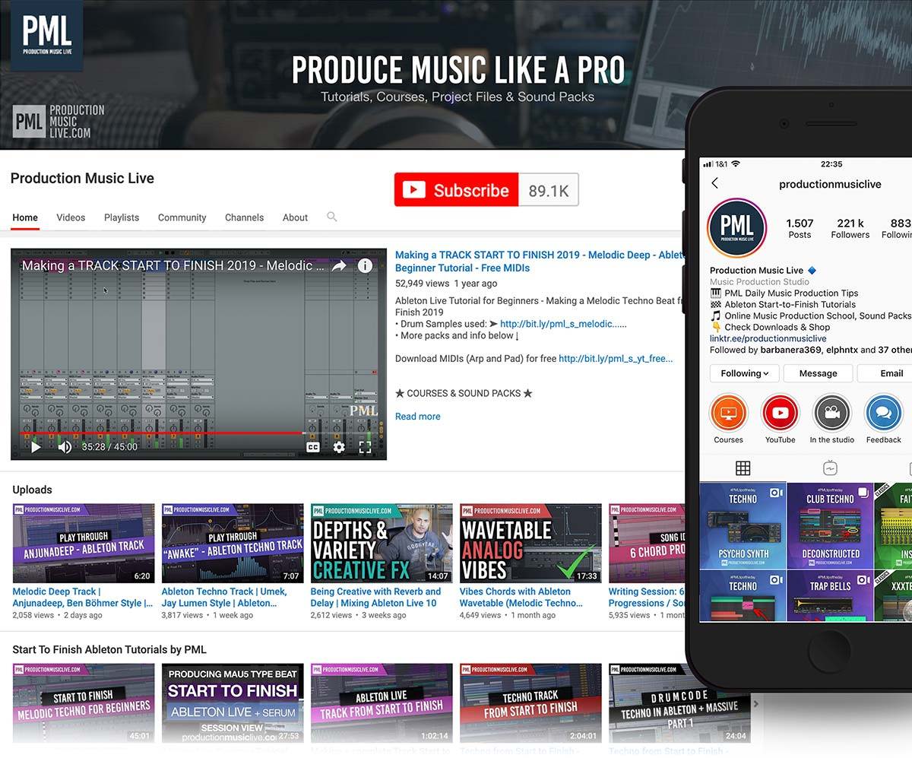This screenshot has height=758, width=912.
Task: Mute the featured video volume
Action: click(x=65, y=447)
